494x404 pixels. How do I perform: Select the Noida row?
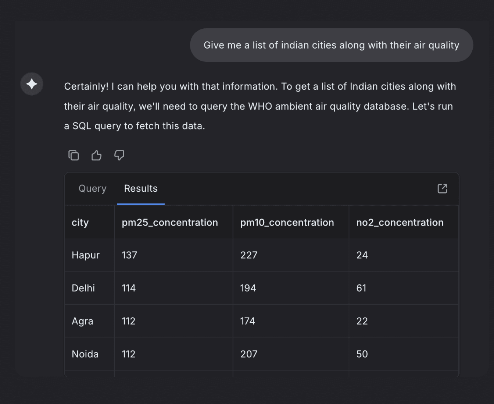85,354
